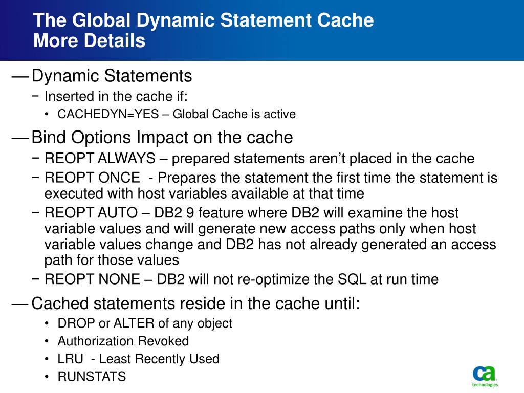Viewport: 524px width, 393px height.
Task: Select the "RUNSTATS" bullet
Action: (92, 377)
